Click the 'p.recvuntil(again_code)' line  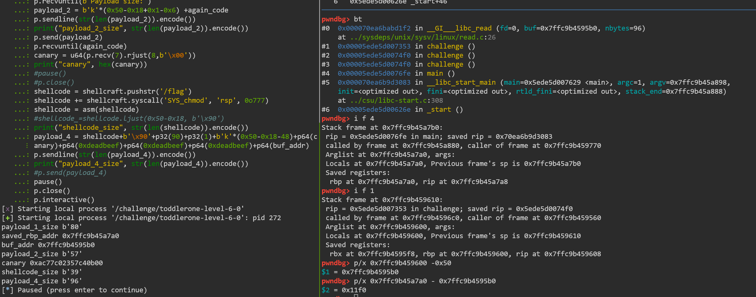click(80, 46)
